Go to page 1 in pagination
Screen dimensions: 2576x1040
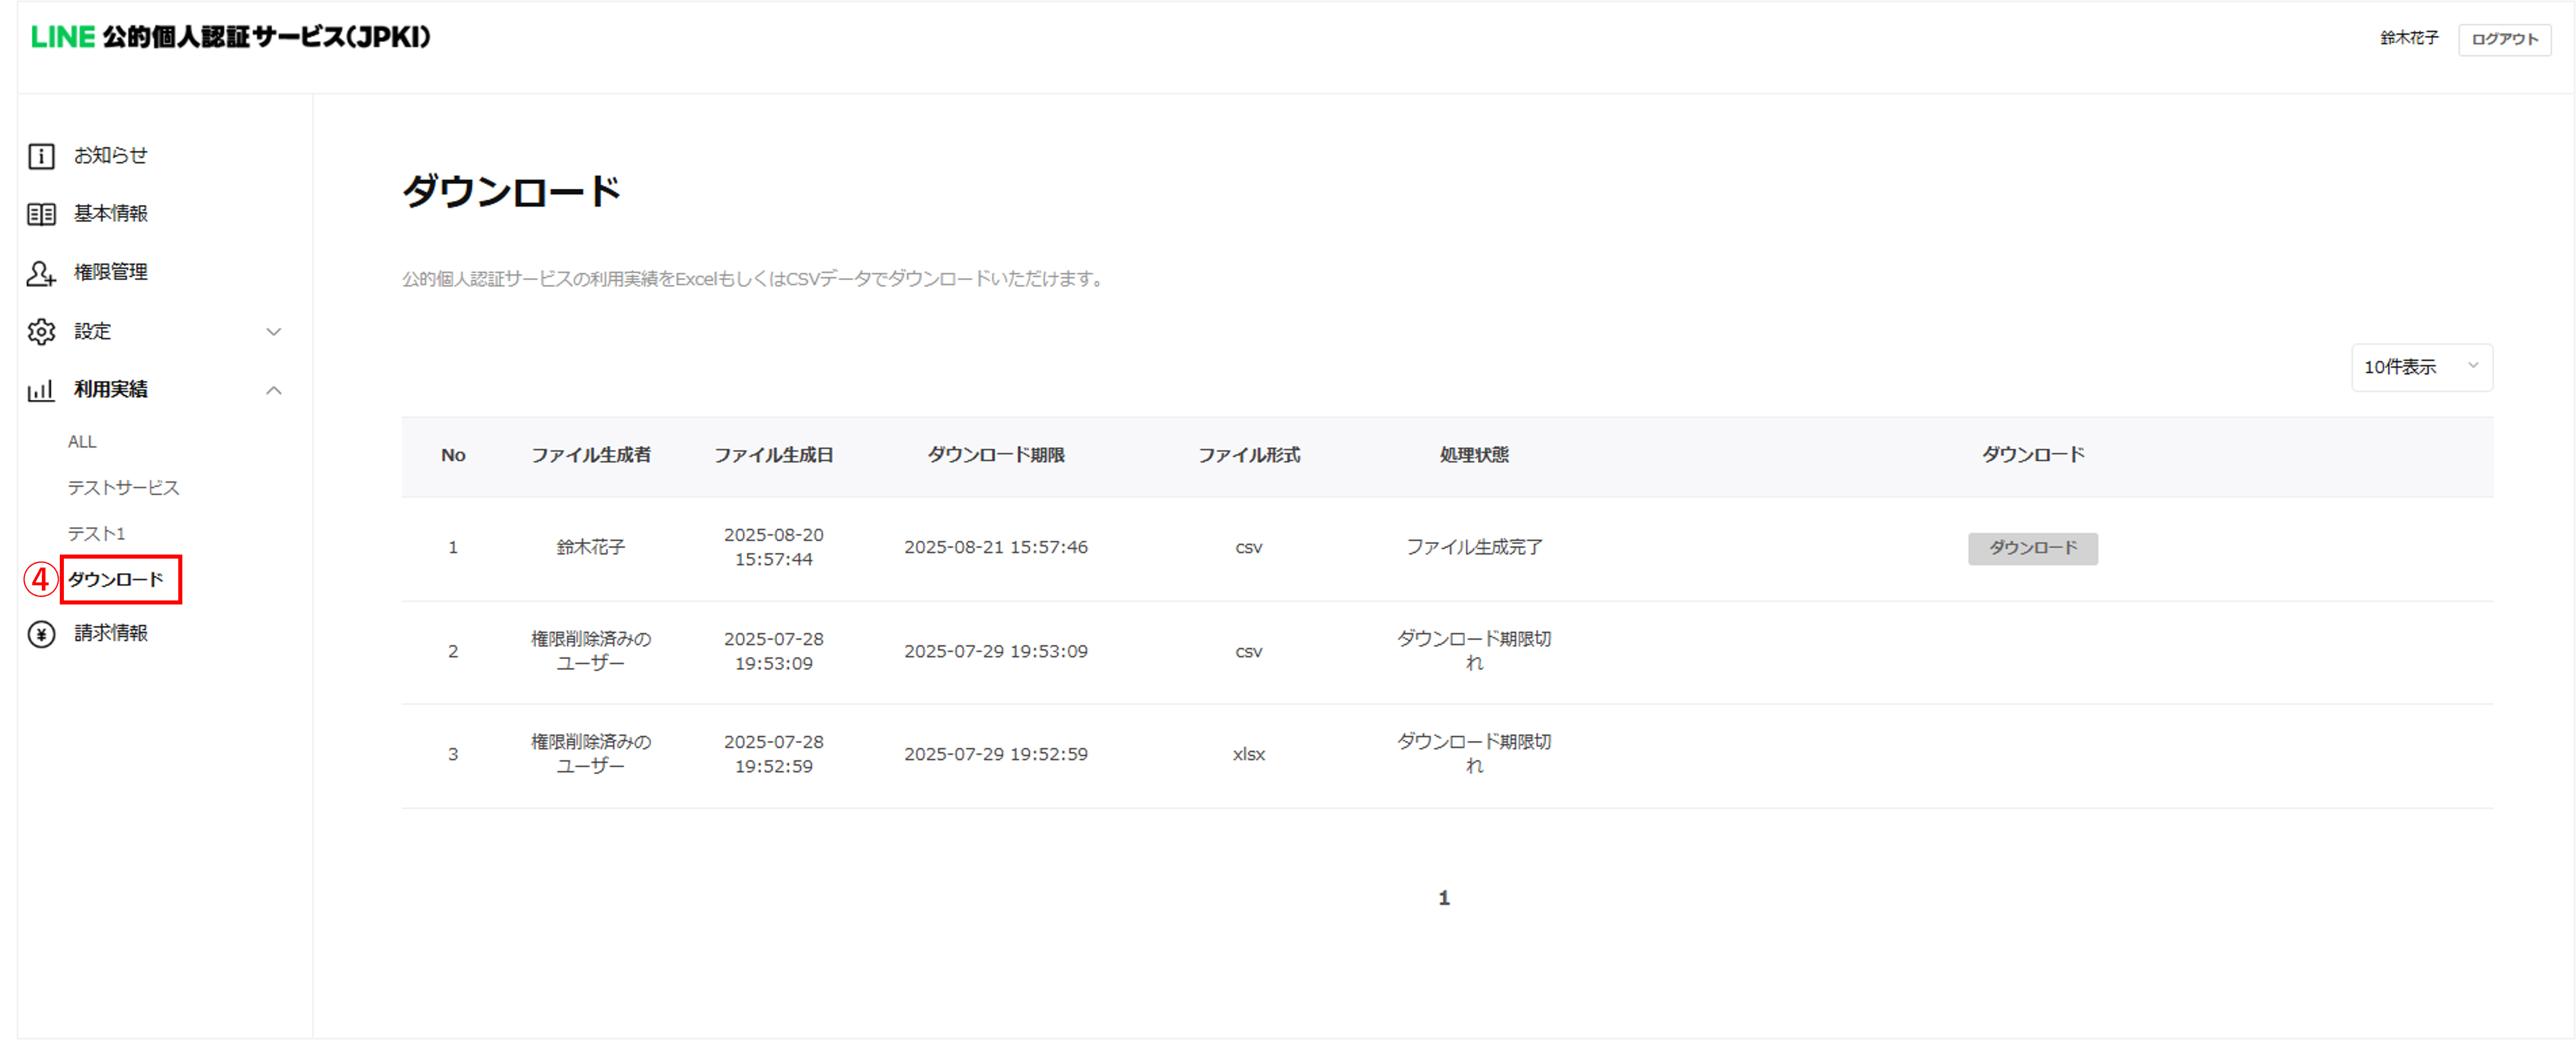tap(1443, 898)
